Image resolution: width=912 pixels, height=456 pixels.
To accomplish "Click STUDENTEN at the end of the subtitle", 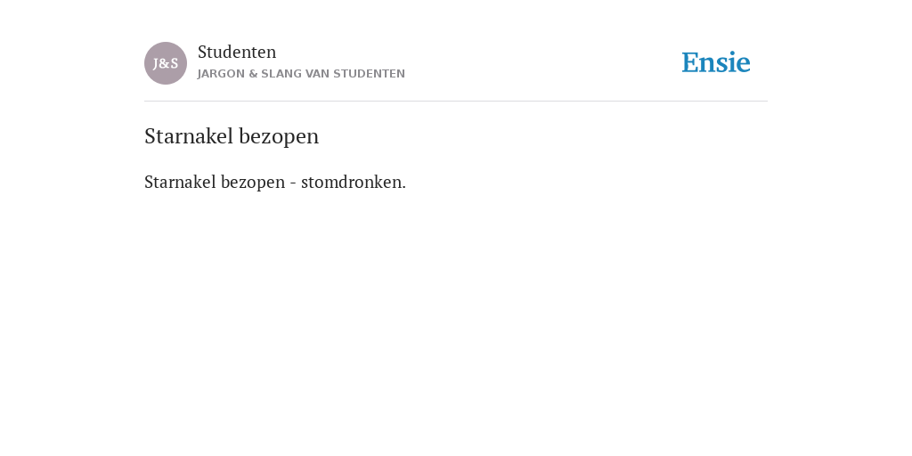I will click(369, 74).
